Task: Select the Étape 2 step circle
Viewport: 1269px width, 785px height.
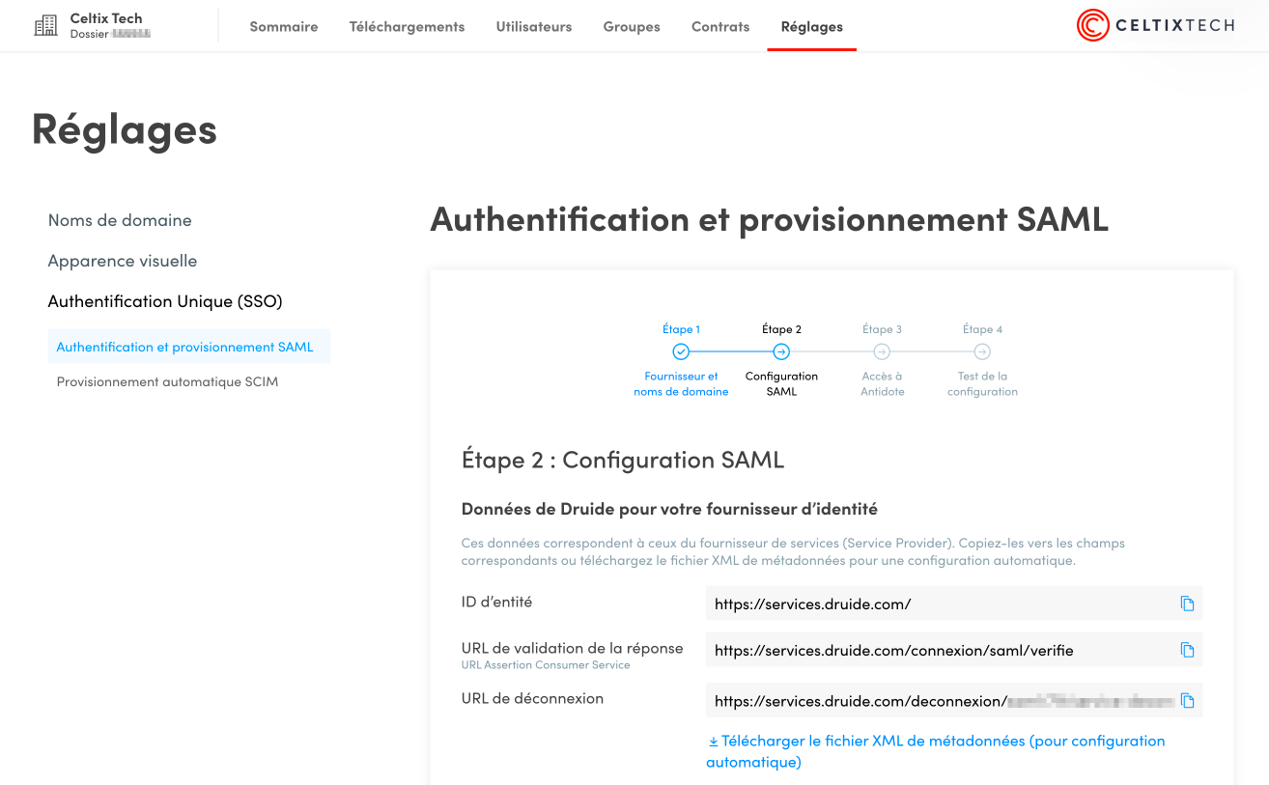Action: tap(781, 351)
